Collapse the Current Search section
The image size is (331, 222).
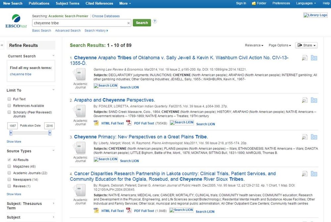pos(53,55)
